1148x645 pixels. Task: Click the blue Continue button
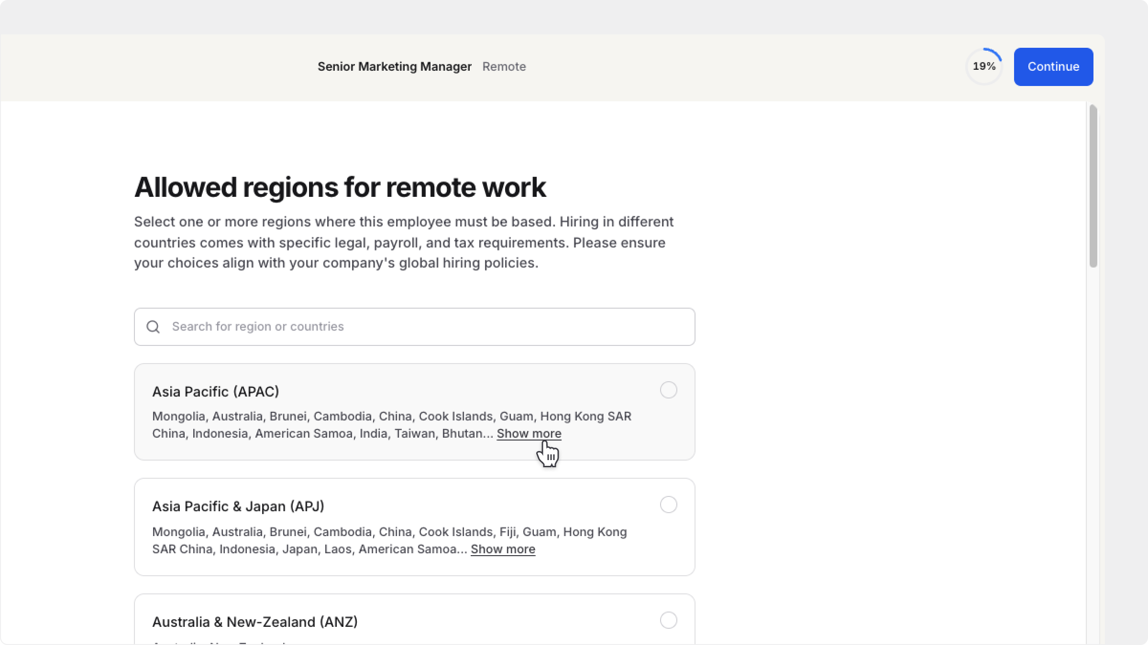coord(1053,66)
